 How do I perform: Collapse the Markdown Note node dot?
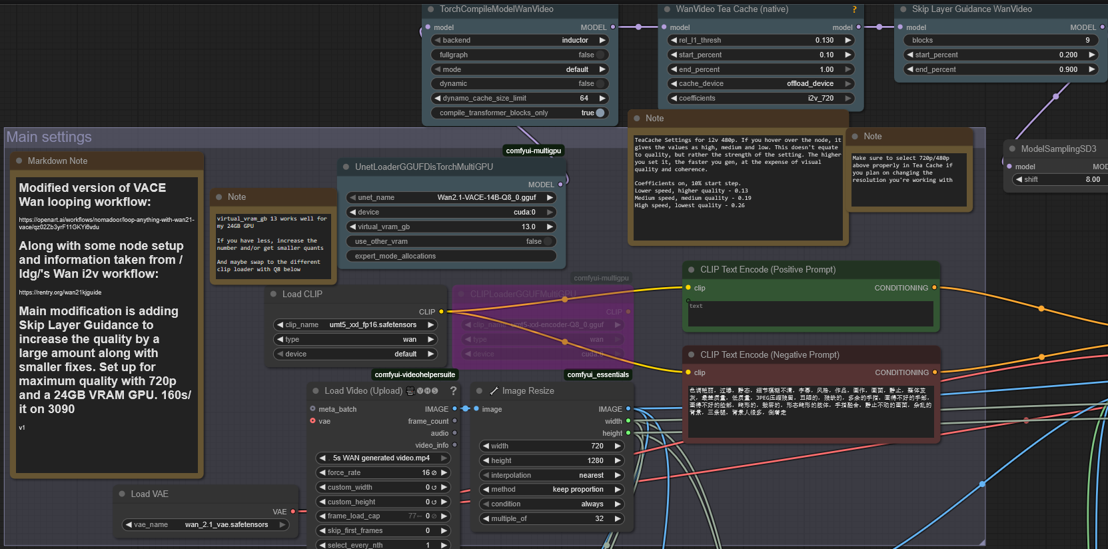[x=19, y=161]
